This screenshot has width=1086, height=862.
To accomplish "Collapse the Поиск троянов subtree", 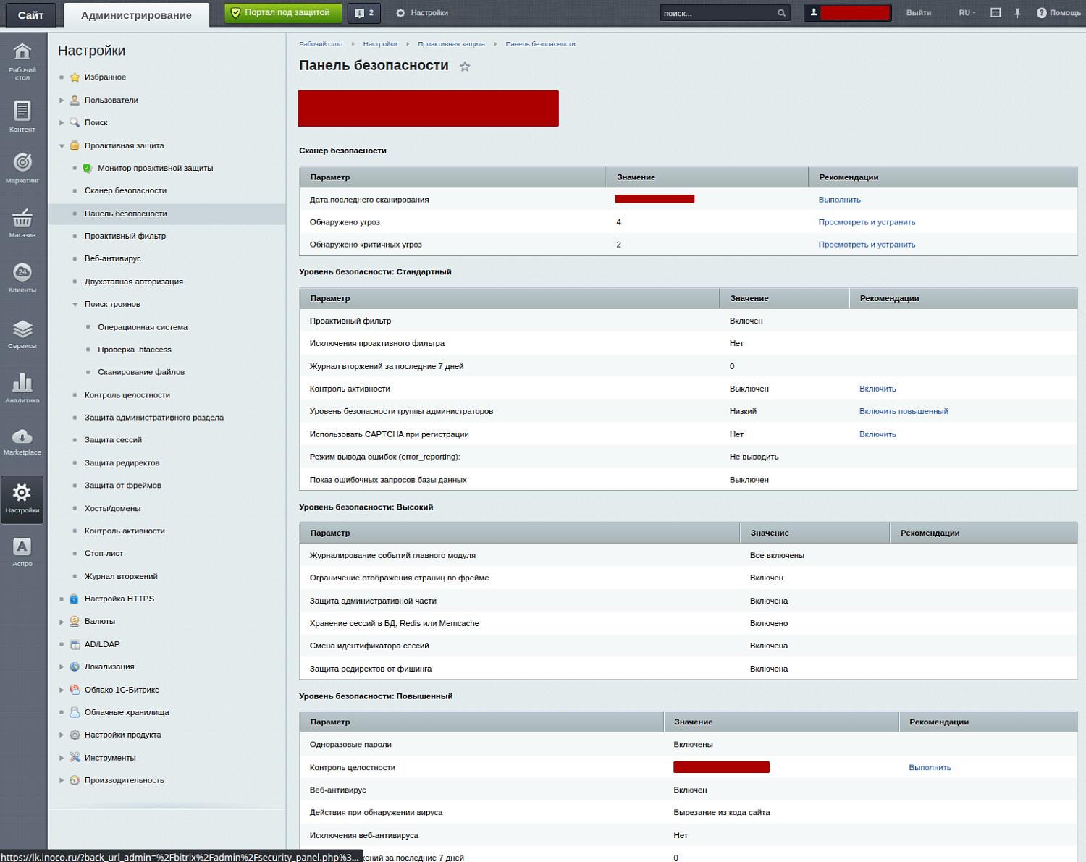I will [75, 305].
